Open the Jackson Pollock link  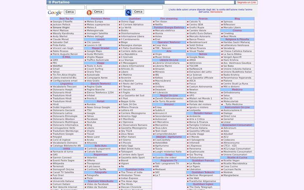coord(62,24)
